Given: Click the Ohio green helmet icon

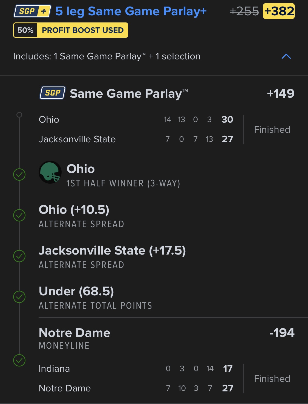Looking at the screenshot, I should tap(50, 172).
